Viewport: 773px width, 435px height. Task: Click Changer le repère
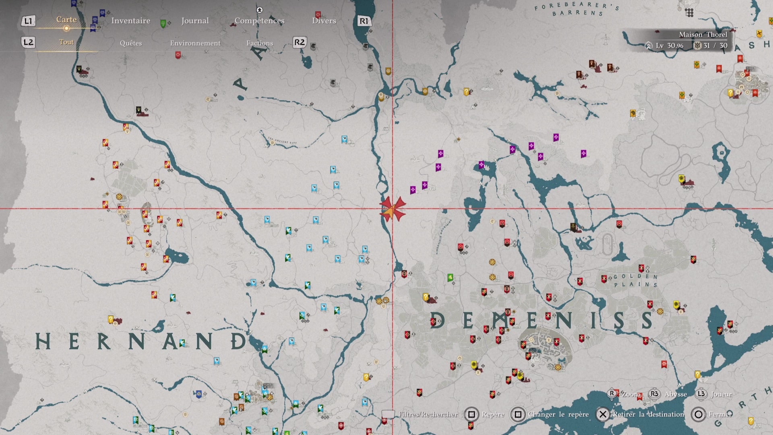point(558,414)
